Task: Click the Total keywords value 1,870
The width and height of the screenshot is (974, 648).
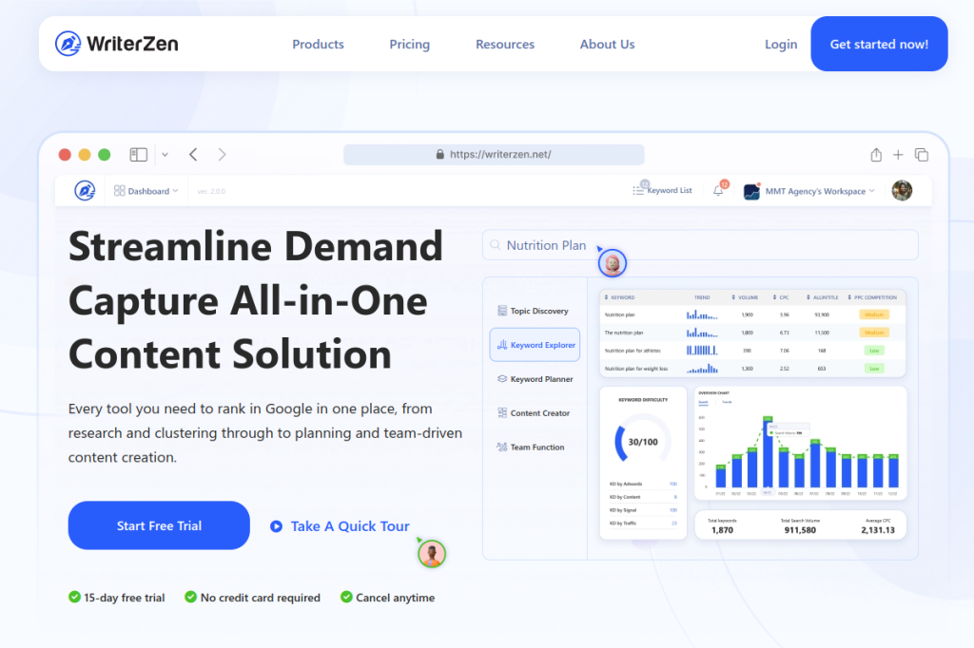Action: 722,530
